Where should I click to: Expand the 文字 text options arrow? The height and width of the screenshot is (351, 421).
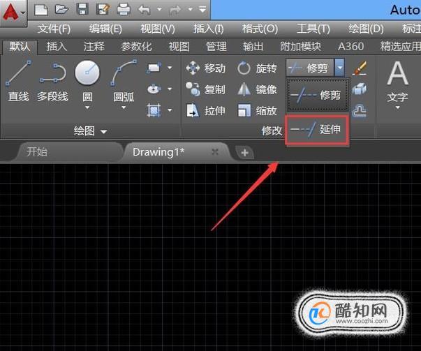click(398, 107)
